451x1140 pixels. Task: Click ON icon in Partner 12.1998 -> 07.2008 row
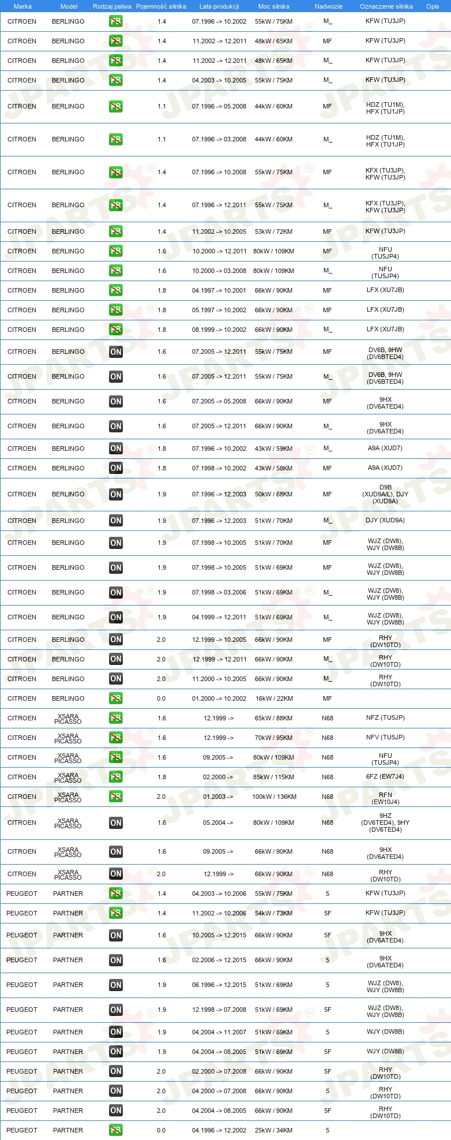(116, 1010)
